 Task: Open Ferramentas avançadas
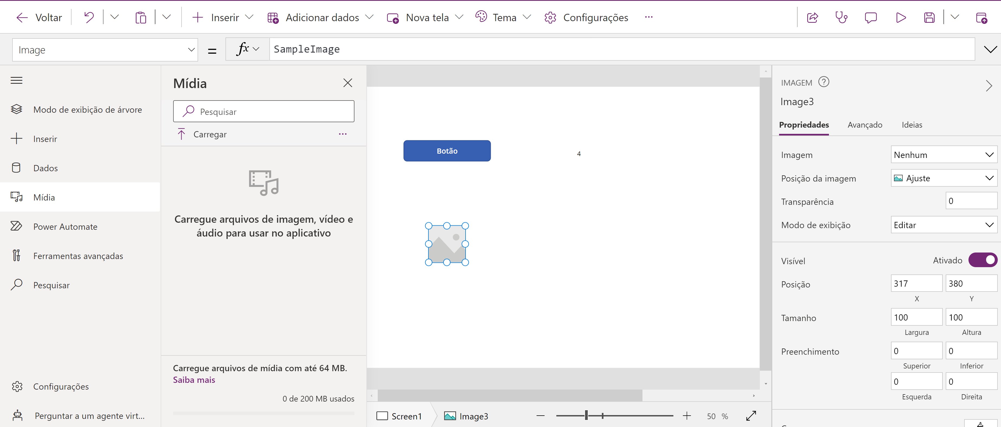tap(80, 256)
